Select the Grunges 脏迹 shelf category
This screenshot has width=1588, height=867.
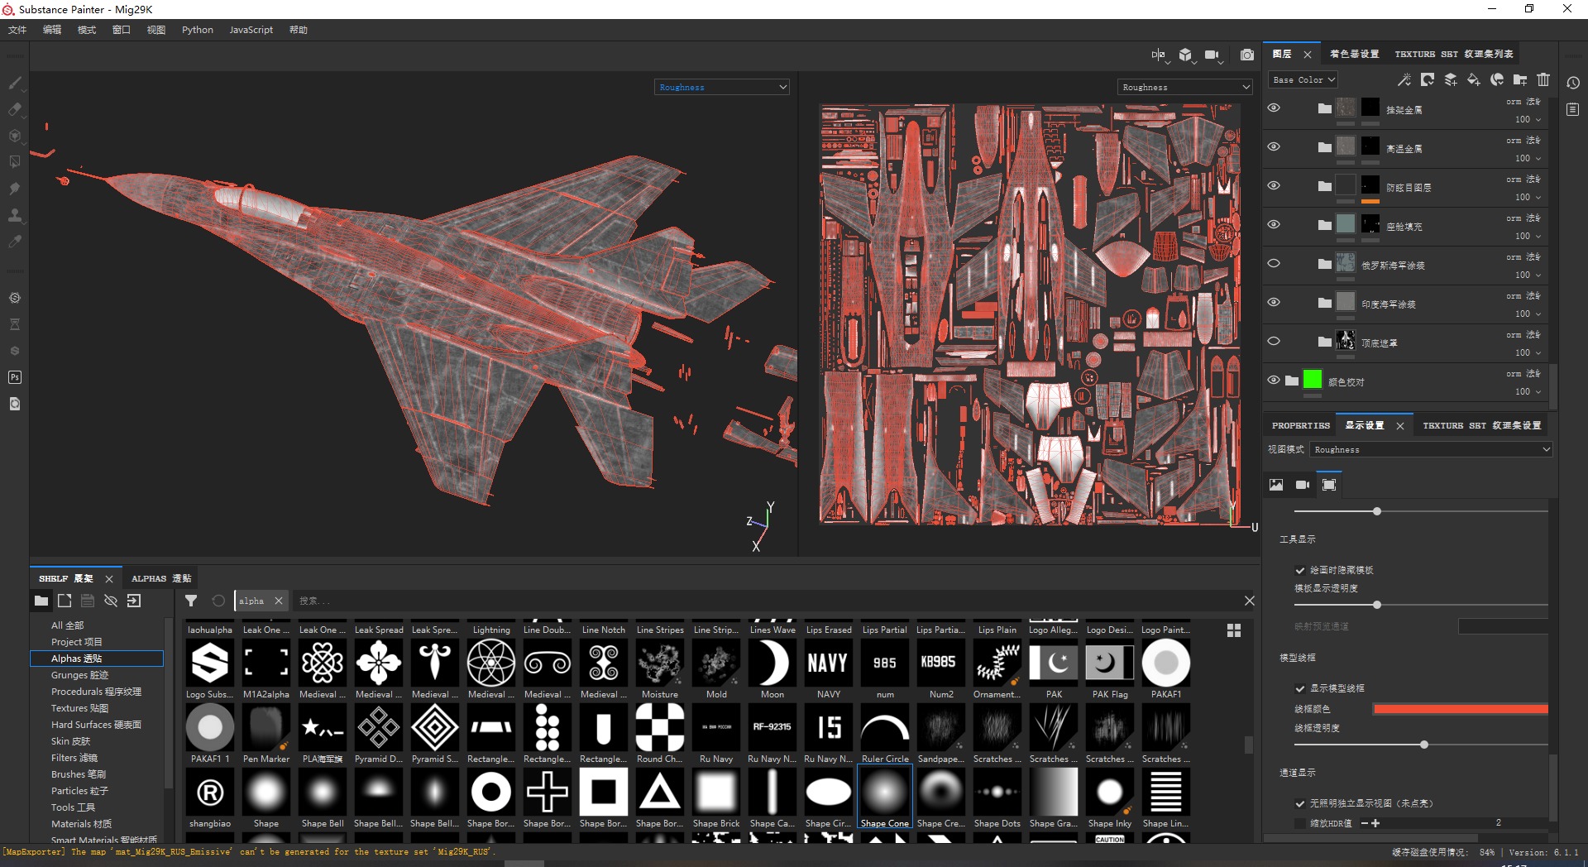(79, 675)
